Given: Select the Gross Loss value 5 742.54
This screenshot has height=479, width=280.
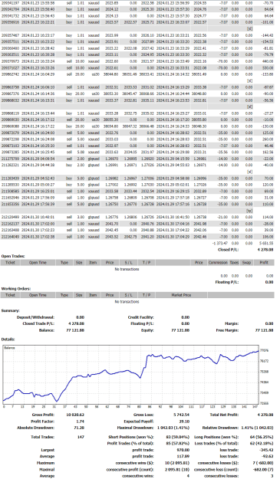Looking at the screenshot, I should point(181,415).
